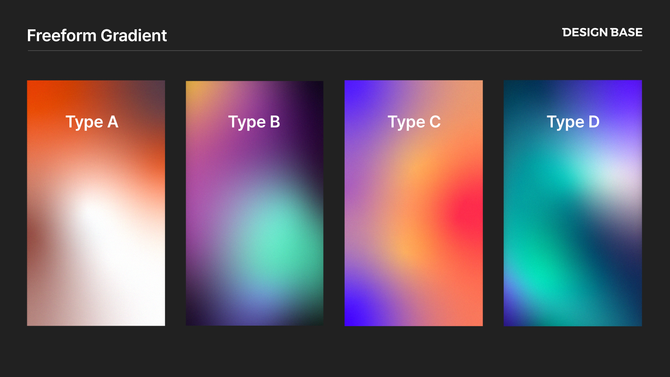Click the DESIGN BASE logo
The height and width of the screenshot is (377, 670).
tap(602, 32)
